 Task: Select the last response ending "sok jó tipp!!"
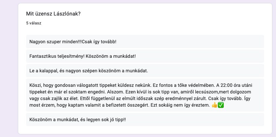point(145,120)
